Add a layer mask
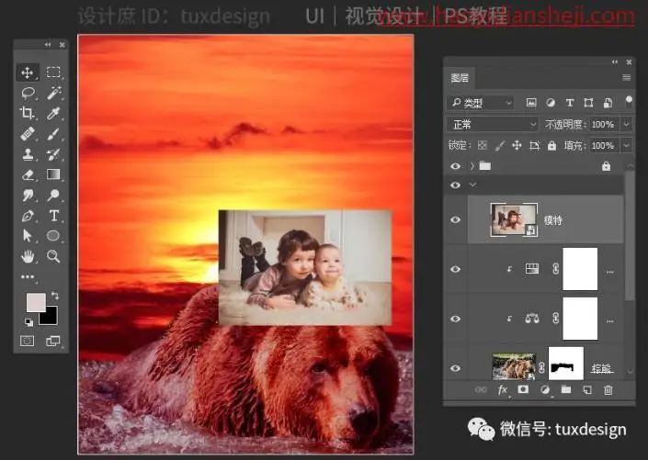This screenshot has width=648, height=460. (x=523, y=389)
